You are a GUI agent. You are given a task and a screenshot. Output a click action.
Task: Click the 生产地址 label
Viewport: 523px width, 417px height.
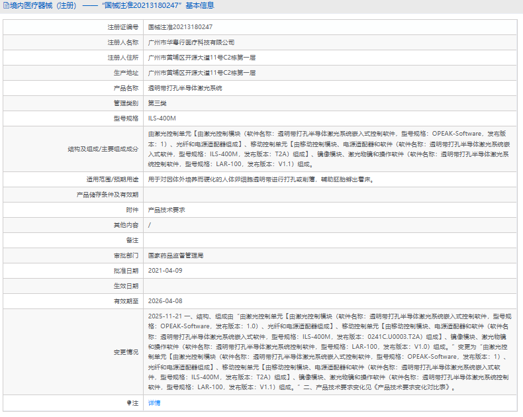(126, 73)
